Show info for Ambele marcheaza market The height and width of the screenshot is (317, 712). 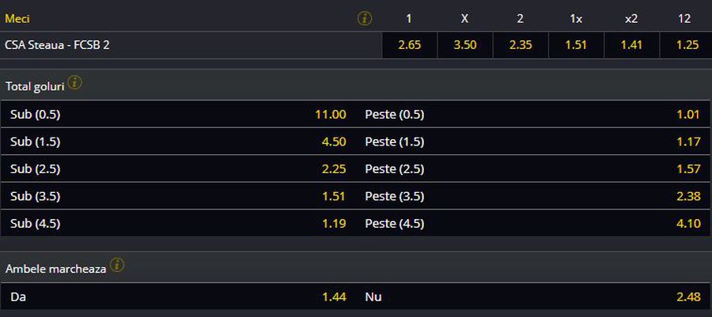(x=117, y=266)
